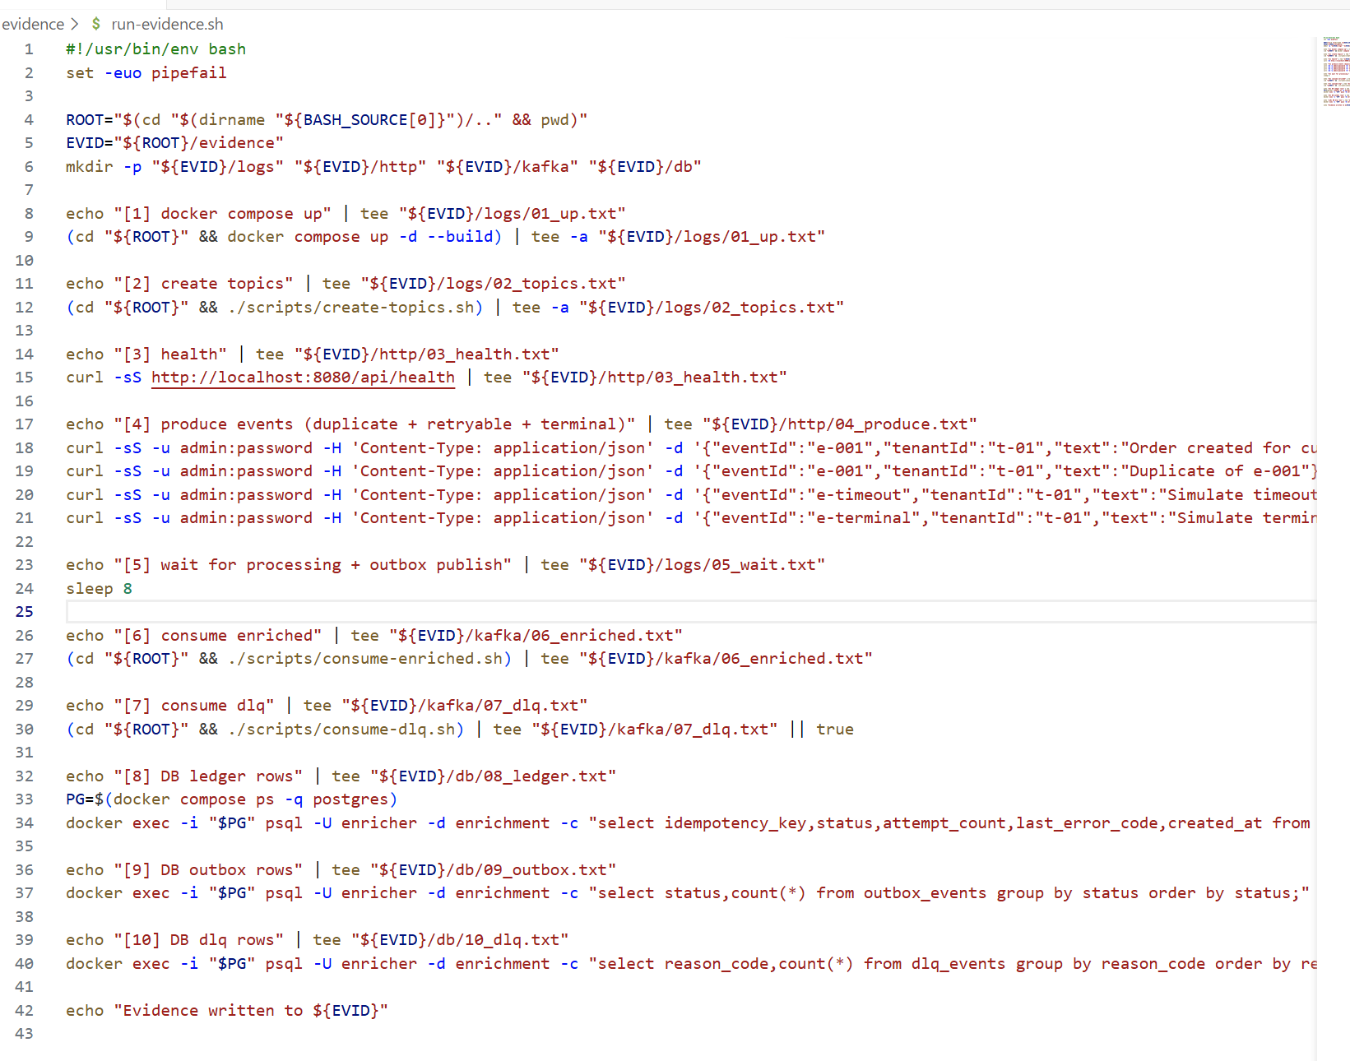Click line number 1 beside the shebang
The width and height of the screenshot is (1350, 1061).
tap(28, 49)
